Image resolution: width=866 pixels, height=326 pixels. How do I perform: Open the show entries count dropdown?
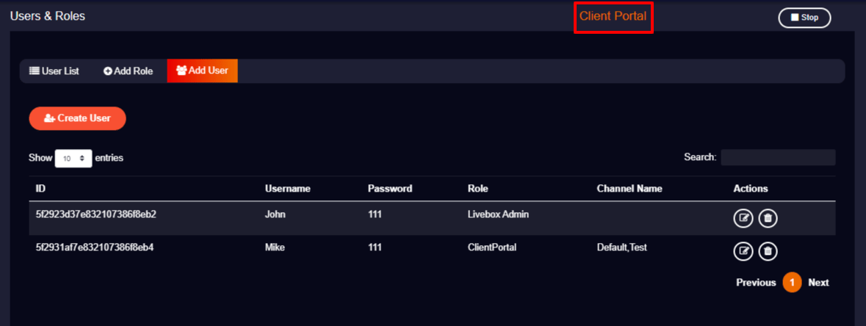(x=73, y=158)
